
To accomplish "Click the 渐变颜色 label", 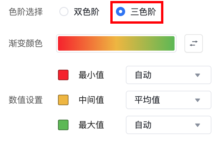I will coord(26,43).
